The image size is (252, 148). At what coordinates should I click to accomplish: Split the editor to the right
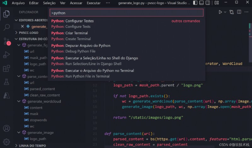click(239, 12)
